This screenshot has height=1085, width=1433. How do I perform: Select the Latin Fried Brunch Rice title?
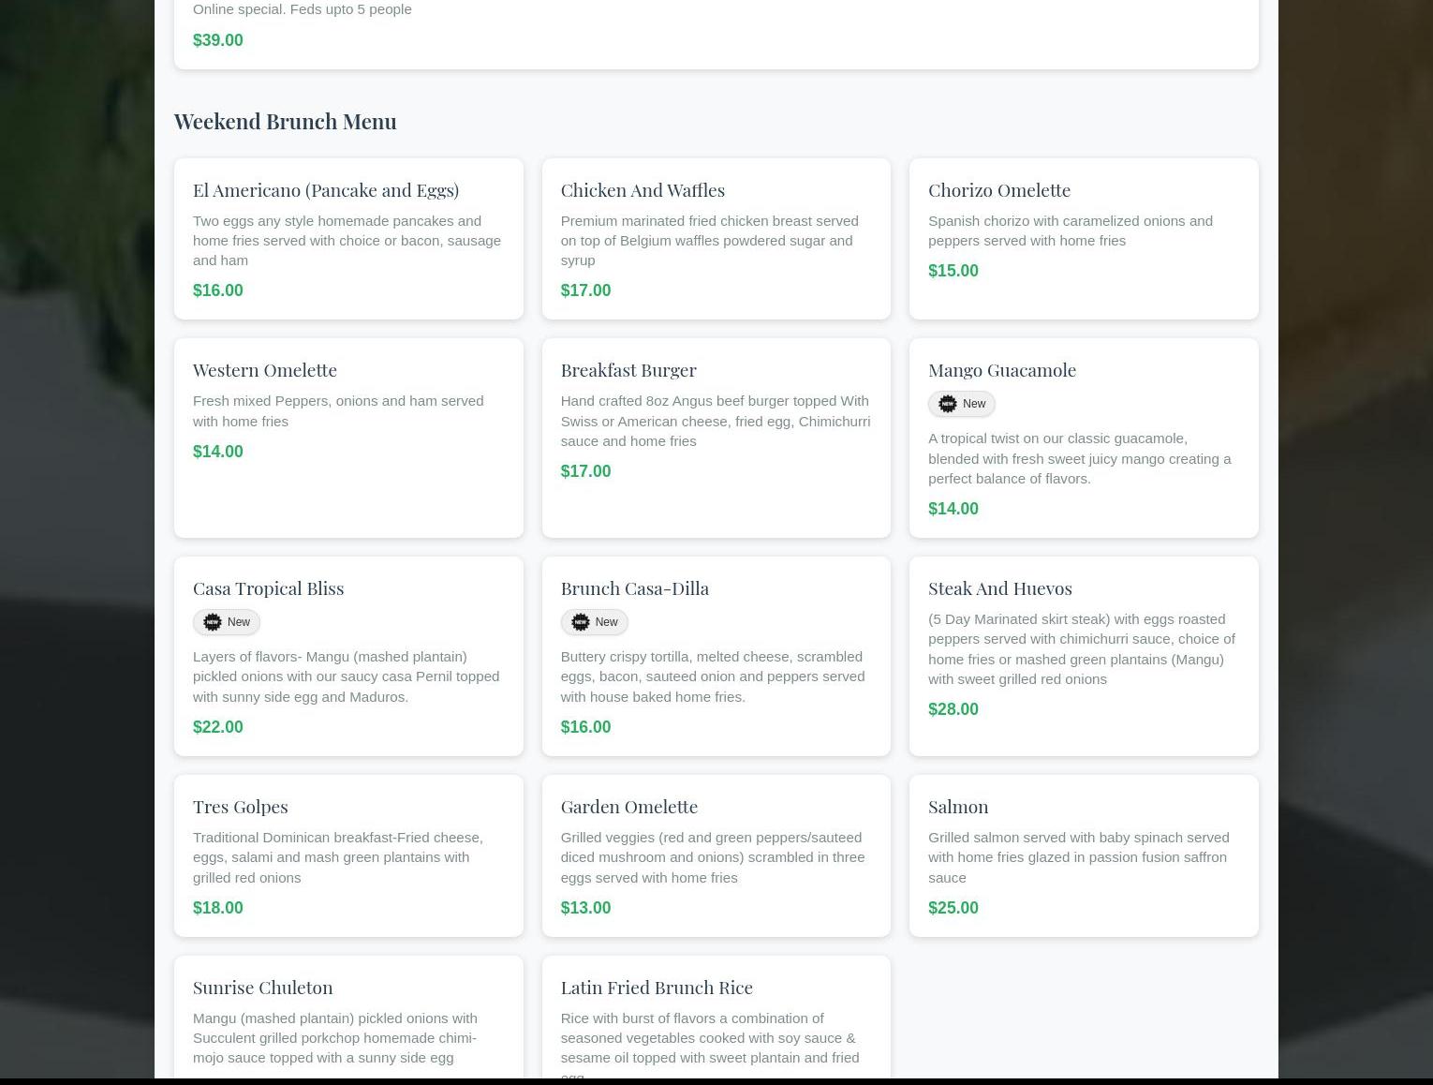click(656, 987)
